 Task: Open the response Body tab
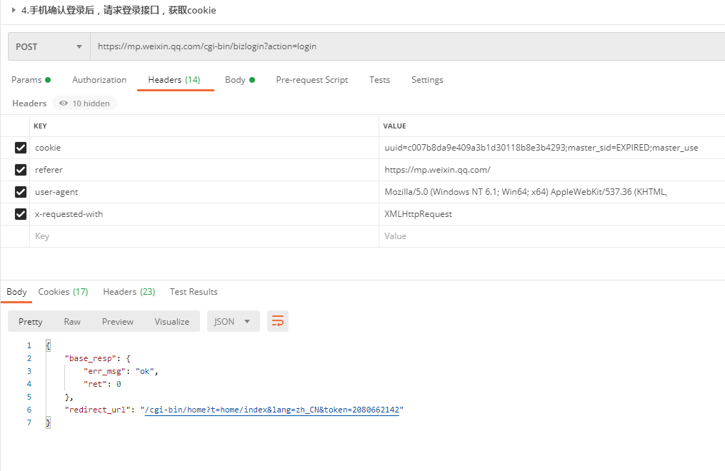coord(16,292)
